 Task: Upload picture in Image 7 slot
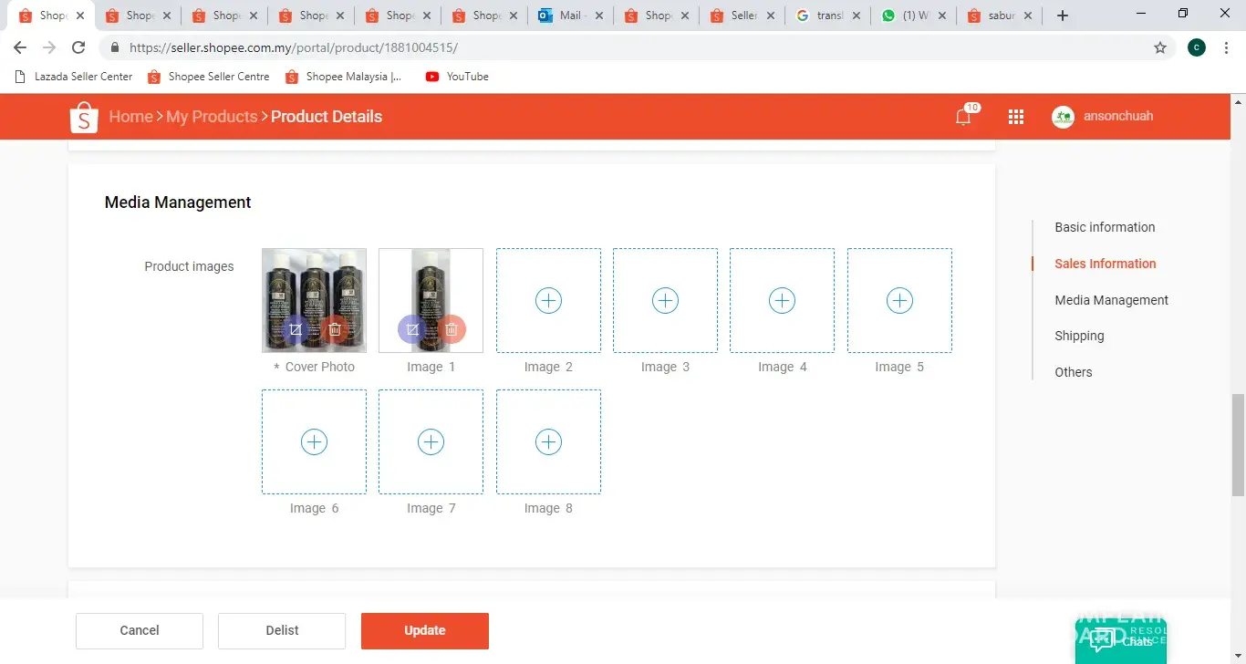pyautogui.click(x=431, y=442)
